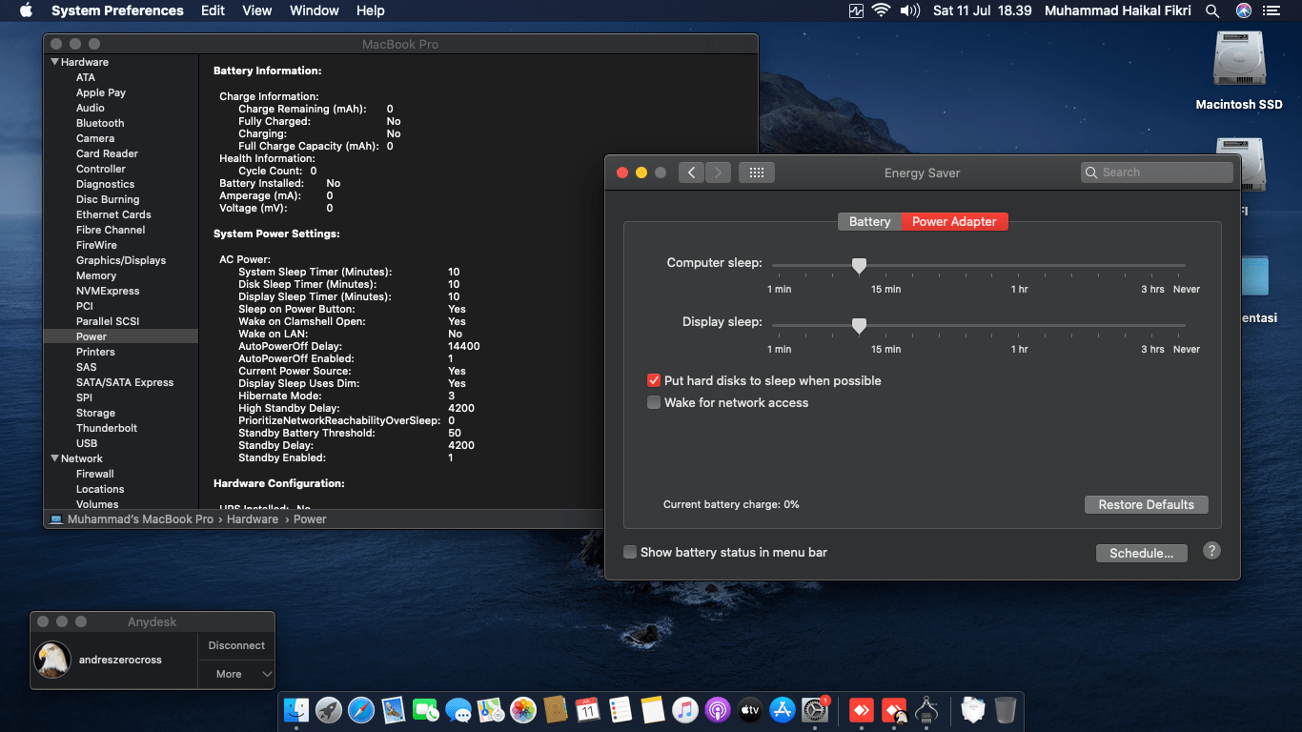The height and width of the screenshot is (732, 1302).
Task: Go back in Energy Saver toolbar
Action: 692,173
